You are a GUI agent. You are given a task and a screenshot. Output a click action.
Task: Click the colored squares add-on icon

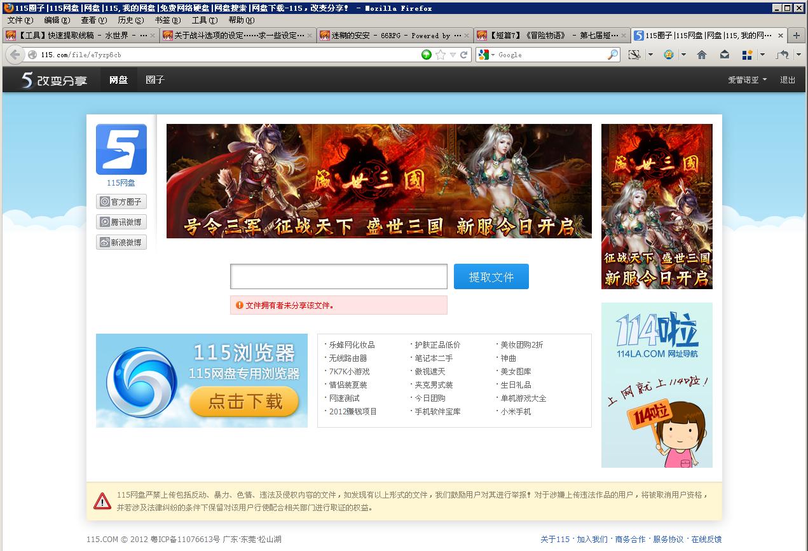[748, 55]
